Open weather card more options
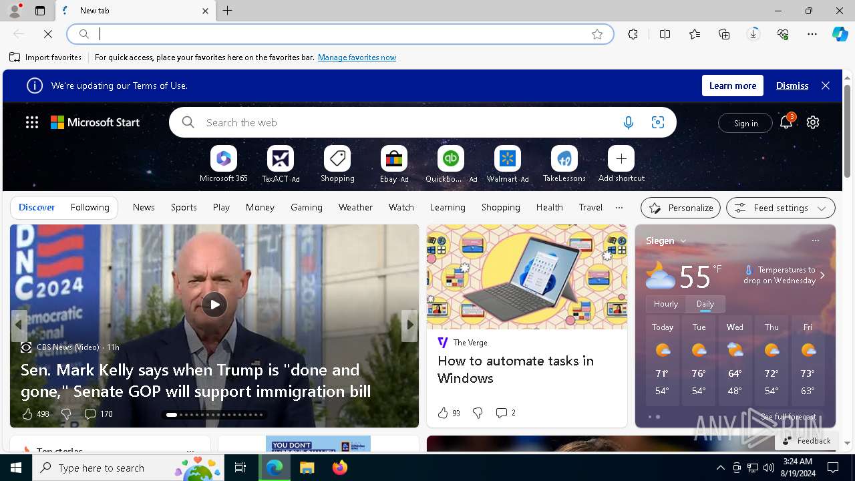The width and height of the screenshot is (855, 481). (815, 240)
